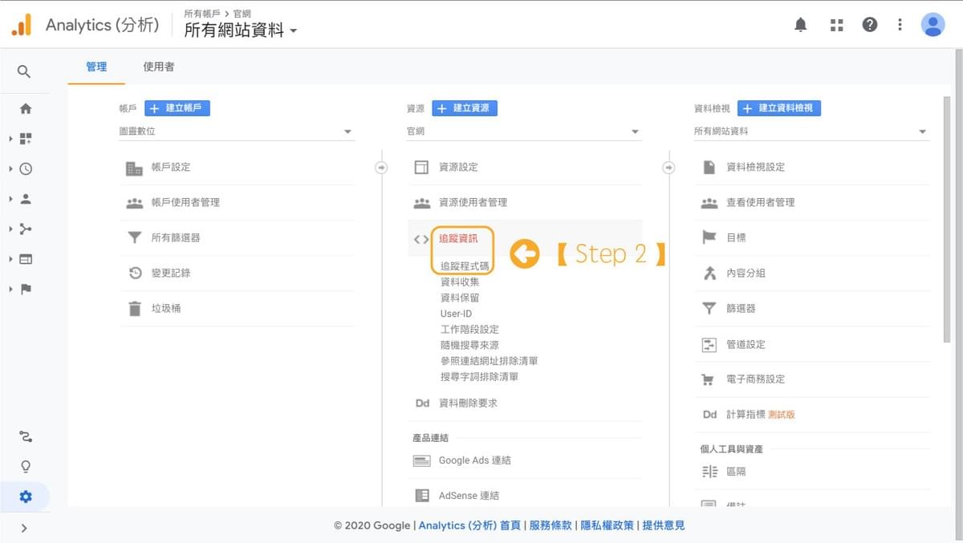Image resolution: width=963 pixels, height=543 pixels.
Task: Switch to the 使用者 tab
Action: (159, 67)
